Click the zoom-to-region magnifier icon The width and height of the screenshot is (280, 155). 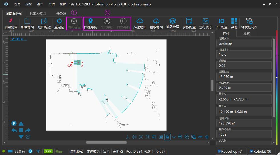point(194,137)
